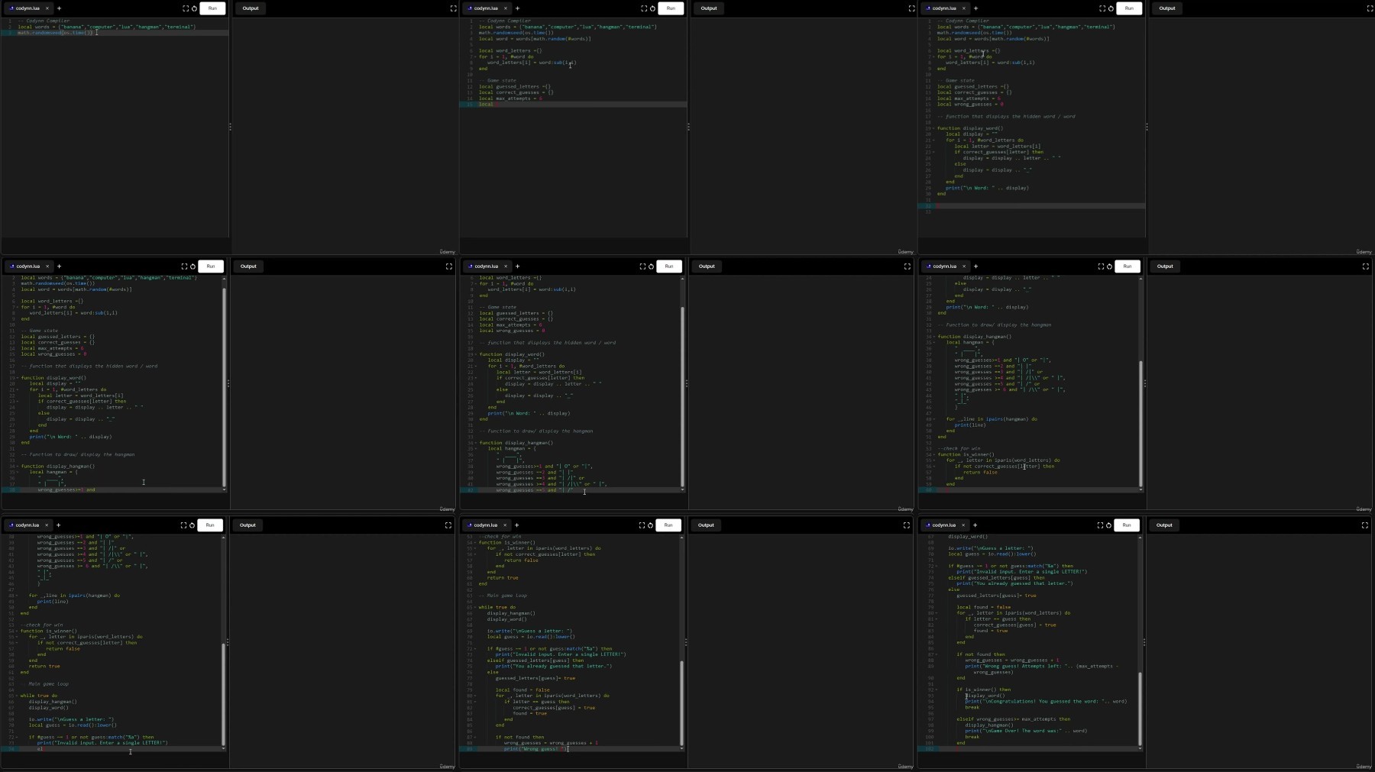Screen dimensions: 1375x772
Task: Reset code in panel ending with 'el' line
Action: [x=192, y=525]
